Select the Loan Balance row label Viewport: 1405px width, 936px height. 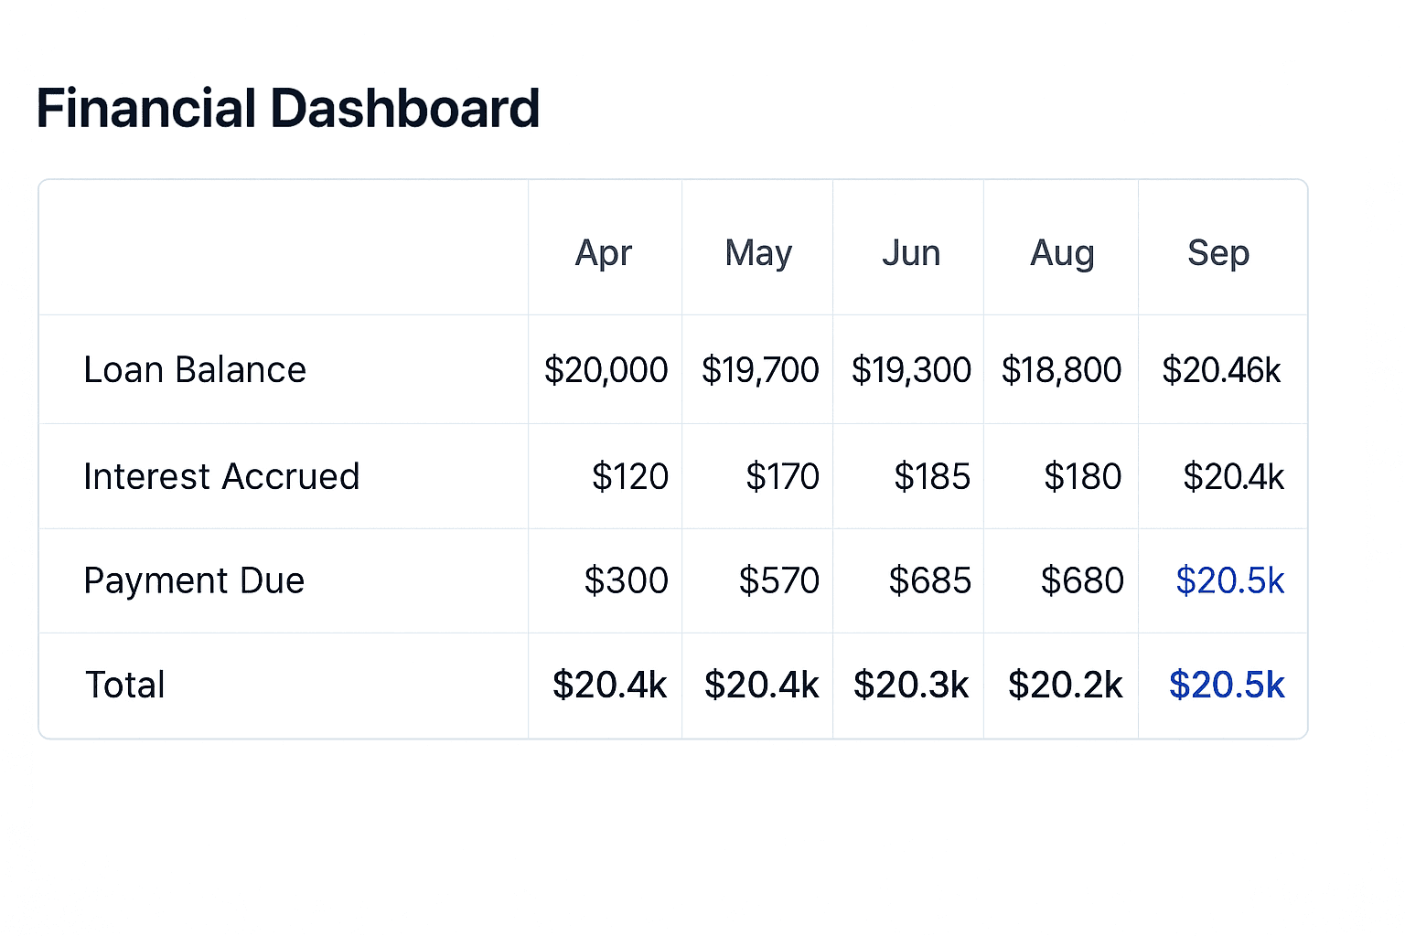[195, 370]
